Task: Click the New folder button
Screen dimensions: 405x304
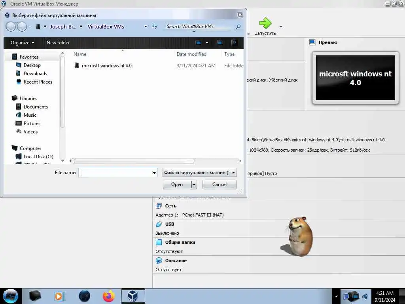Action: [58, 43]
